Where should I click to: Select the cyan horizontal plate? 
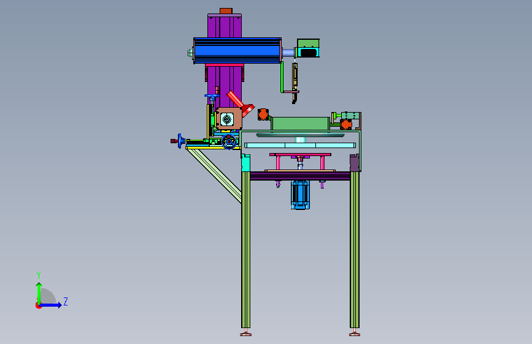(300, 145)
